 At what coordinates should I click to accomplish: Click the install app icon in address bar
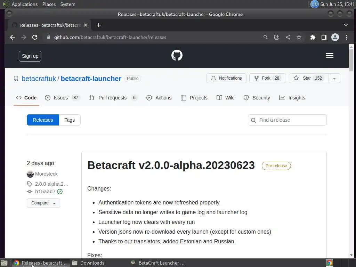pos(276,37)
